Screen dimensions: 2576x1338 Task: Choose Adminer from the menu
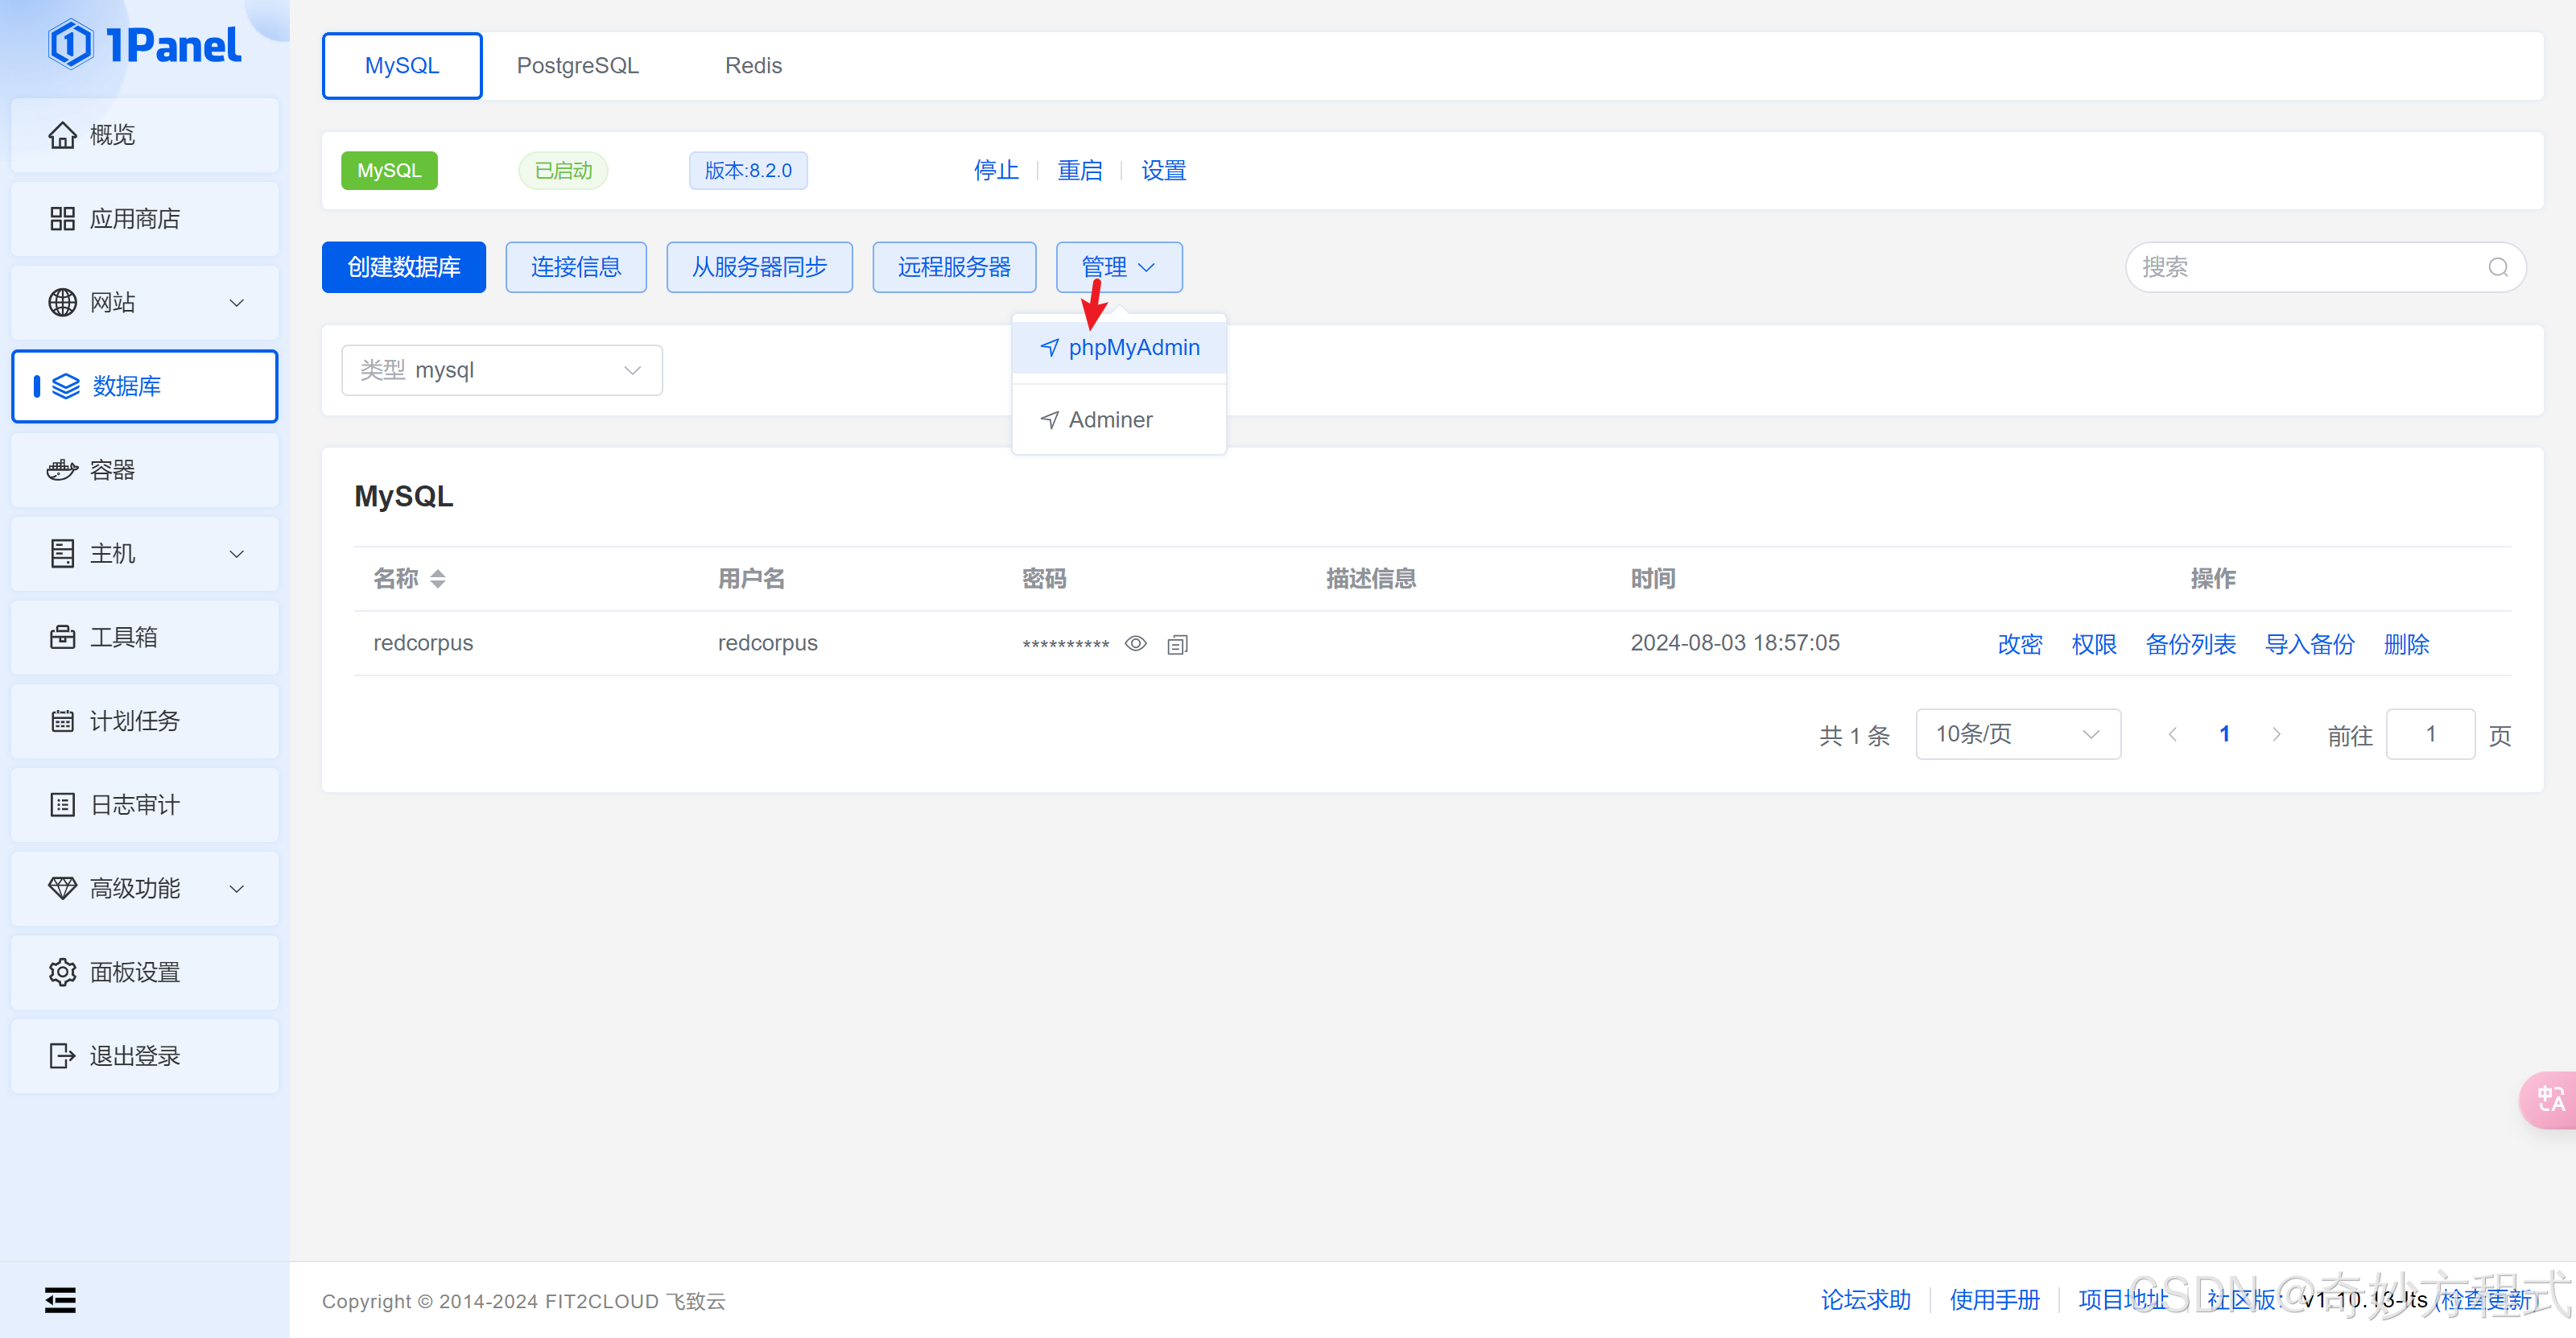(1119, 420)
